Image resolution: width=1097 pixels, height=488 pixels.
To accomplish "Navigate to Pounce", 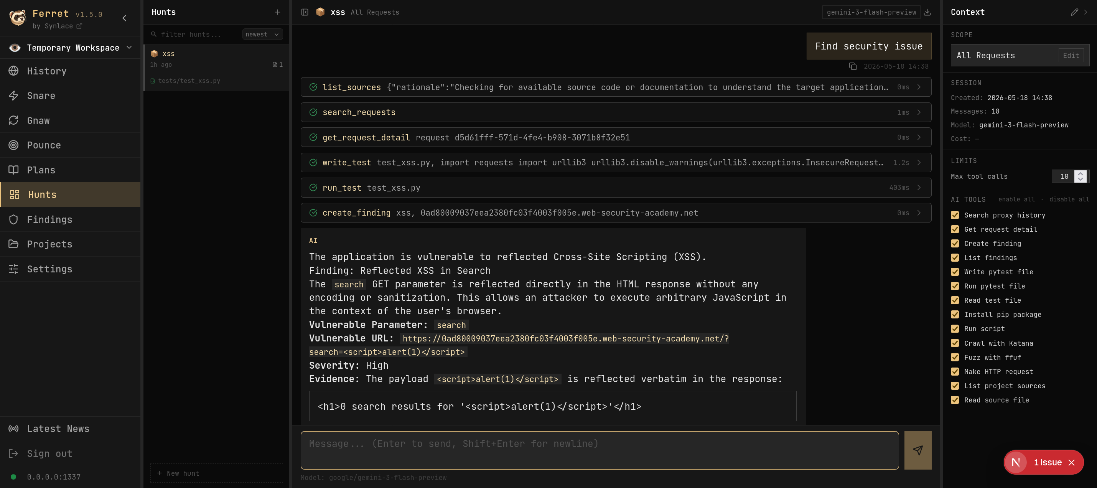I will (70, 145).
